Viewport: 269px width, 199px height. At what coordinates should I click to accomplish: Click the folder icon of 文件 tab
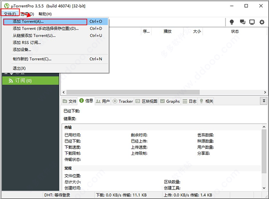click(65, 101)
